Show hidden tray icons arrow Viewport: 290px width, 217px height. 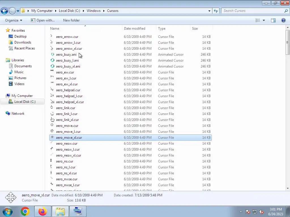[241, 212]
